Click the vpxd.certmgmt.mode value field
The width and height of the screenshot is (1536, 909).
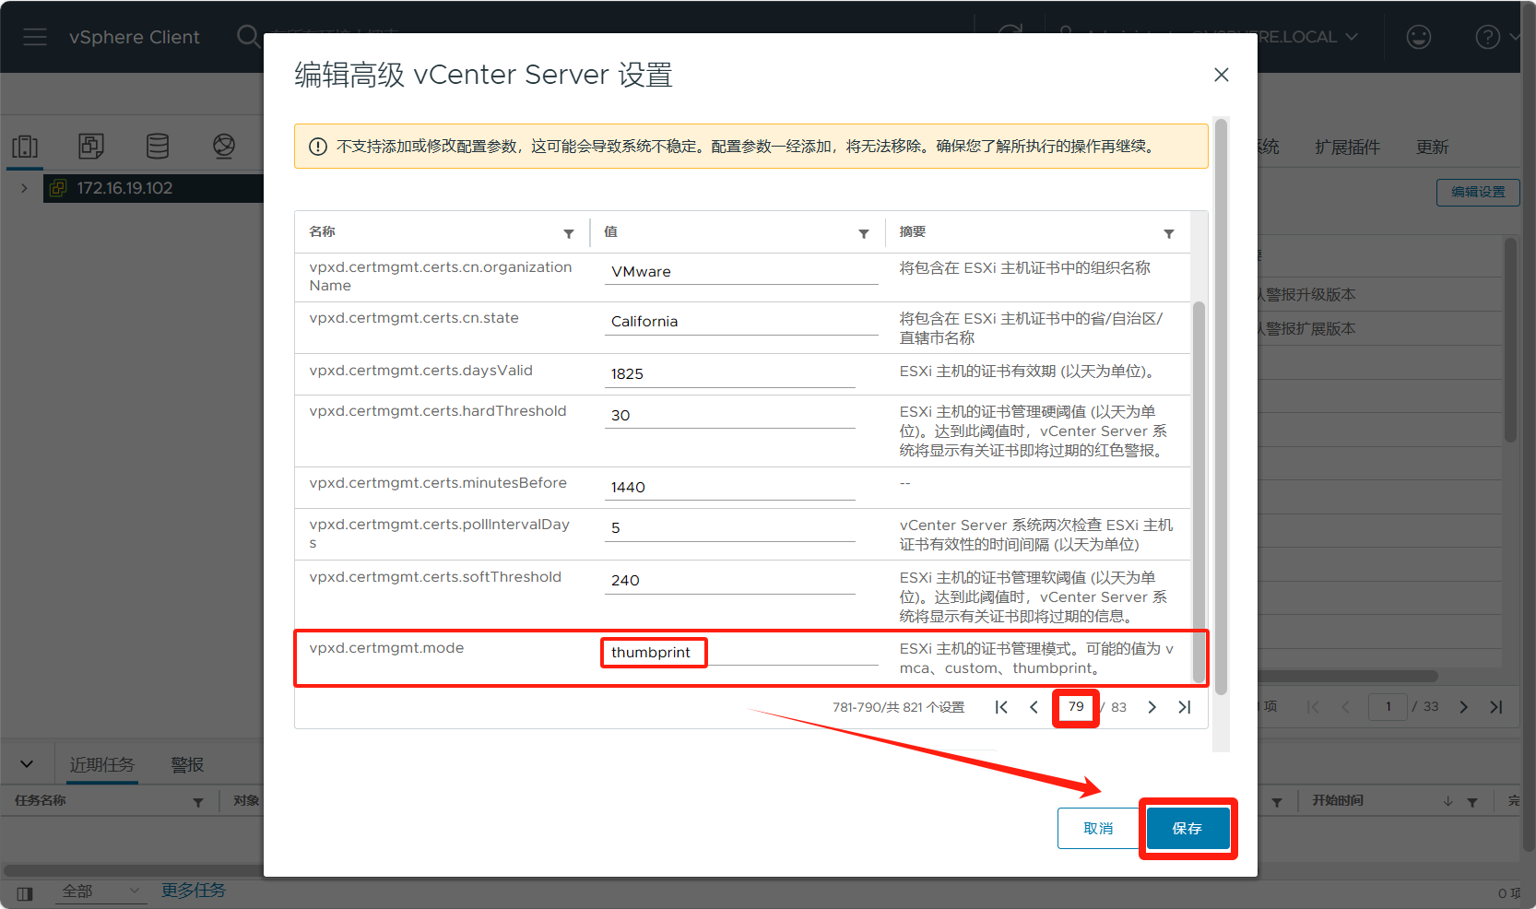click(738, 653)
